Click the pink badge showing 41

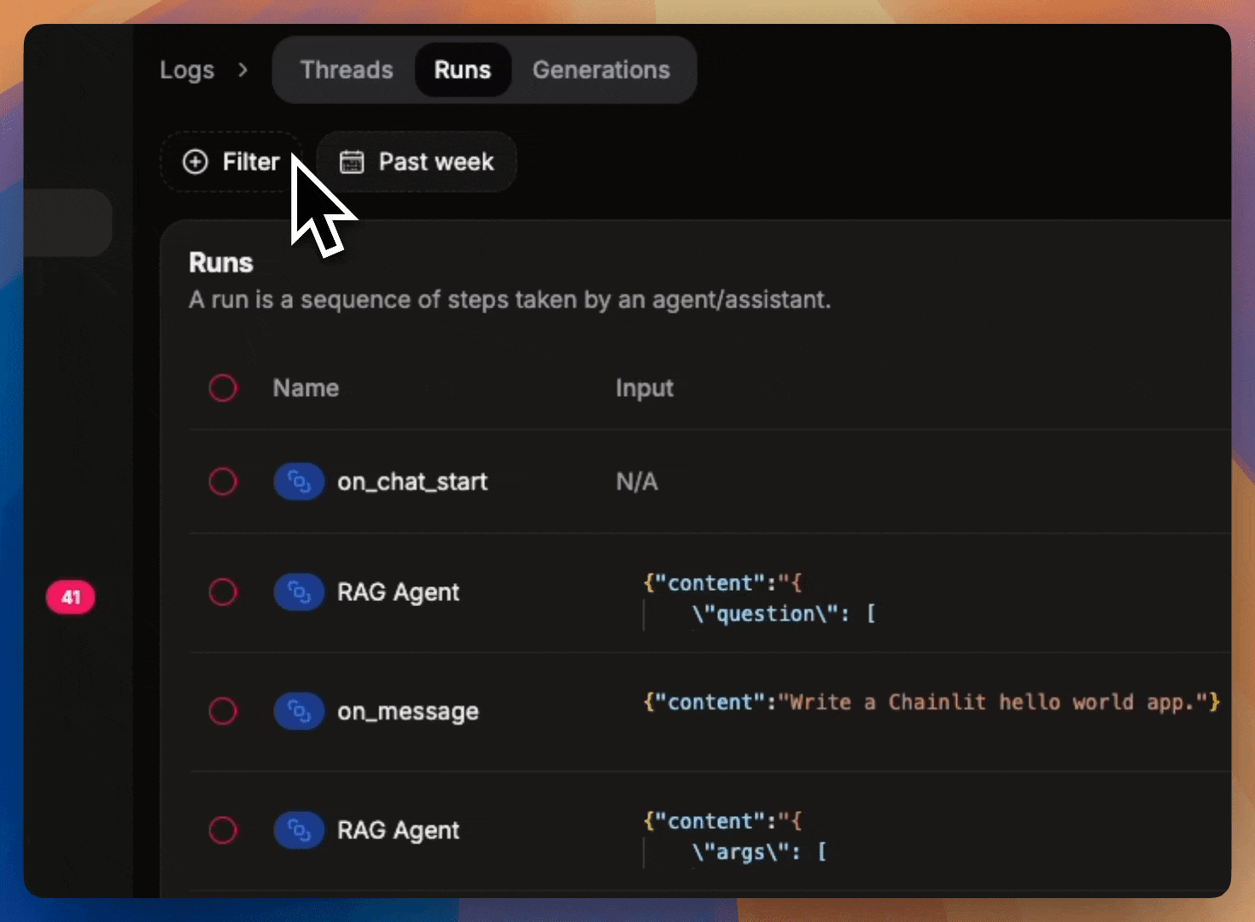click(x=71, y=597)
